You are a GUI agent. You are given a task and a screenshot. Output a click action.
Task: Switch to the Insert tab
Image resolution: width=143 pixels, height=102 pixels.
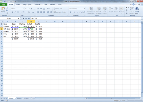point(18,4)
